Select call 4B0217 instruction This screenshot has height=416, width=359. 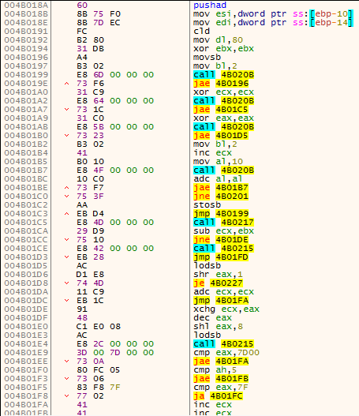[223, 223]
